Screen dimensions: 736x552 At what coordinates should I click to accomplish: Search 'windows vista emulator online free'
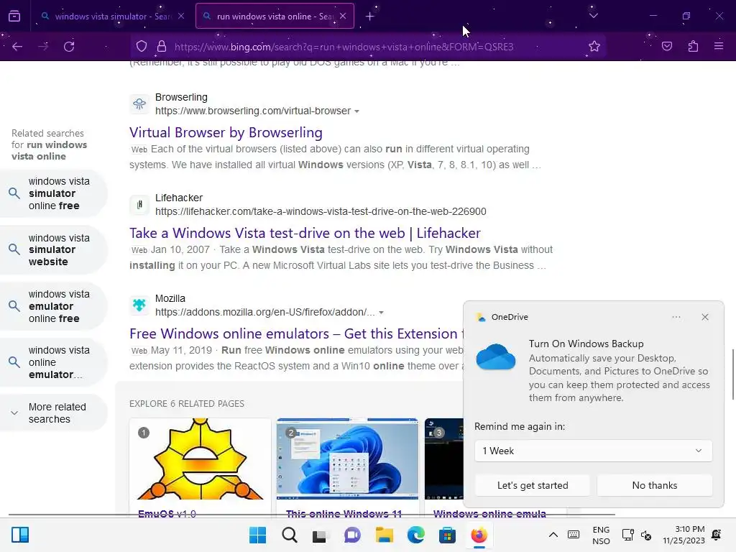(x=54, y=306)
